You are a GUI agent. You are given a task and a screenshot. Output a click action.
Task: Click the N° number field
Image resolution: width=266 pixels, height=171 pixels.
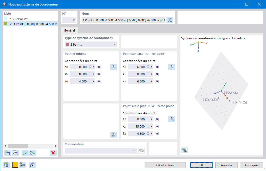coord(69,20)
